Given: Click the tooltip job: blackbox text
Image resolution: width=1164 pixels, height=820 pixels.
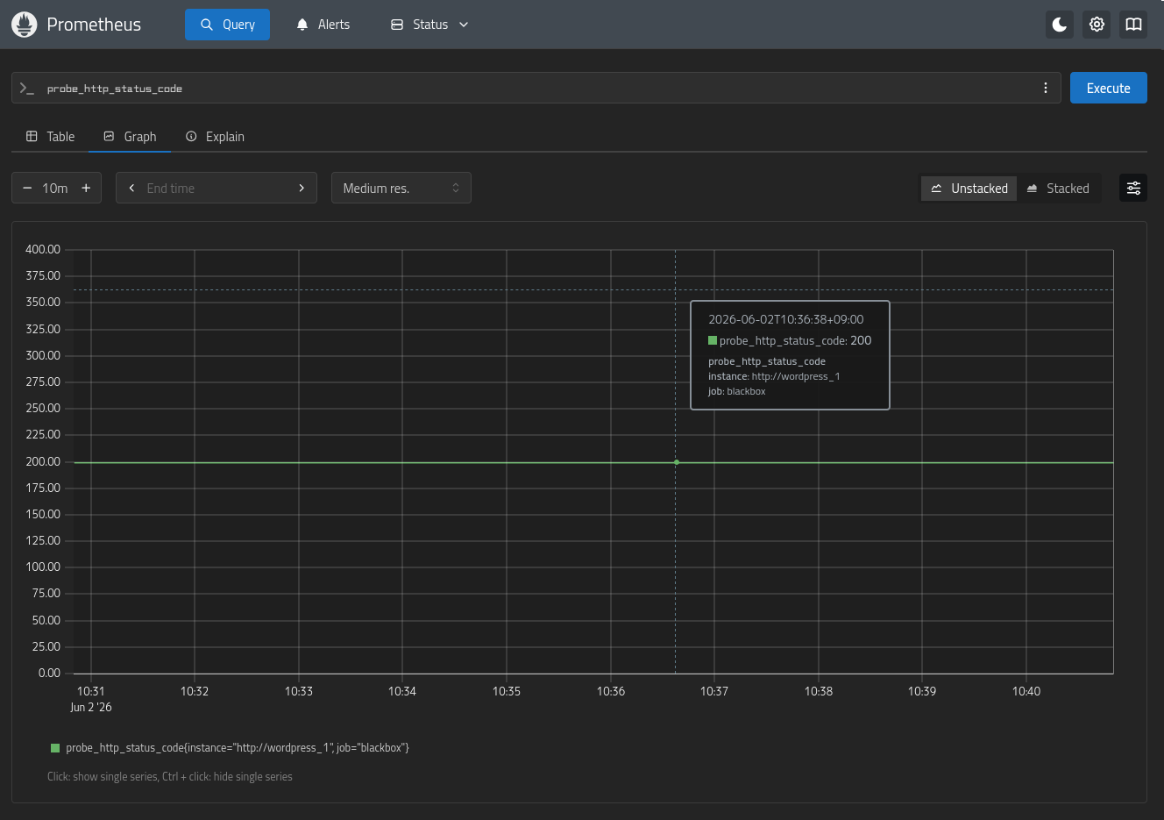Looking at the screenshot, I should coord(737,391).
